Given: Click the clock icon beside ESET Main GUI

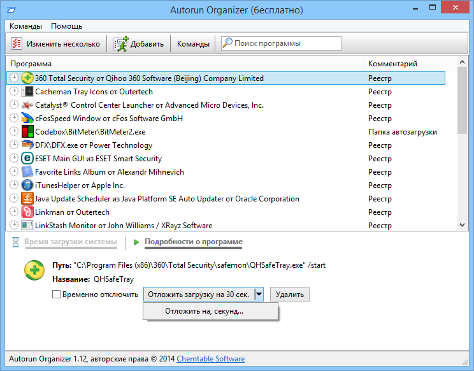Looking at the screenshot, I should pyautogui.click(x=14, y=158).
